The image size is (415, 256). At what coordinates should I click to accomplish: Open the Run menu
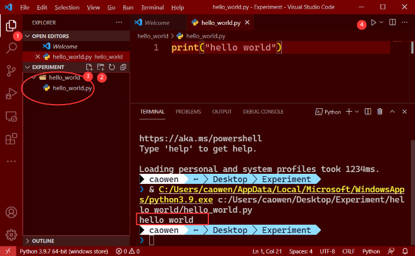coord(128,8)
